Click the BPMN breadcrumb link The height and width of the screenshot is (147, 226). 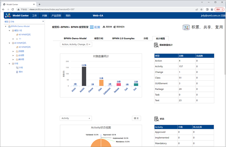pyautogui.click(x=65, y=27)
